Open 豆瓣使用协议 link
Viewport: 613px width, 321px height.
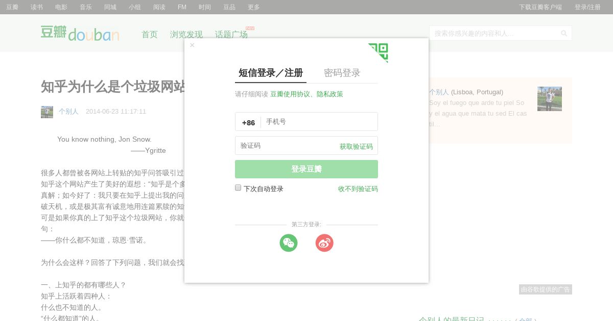pyautogui.click(x=290, y=94)
